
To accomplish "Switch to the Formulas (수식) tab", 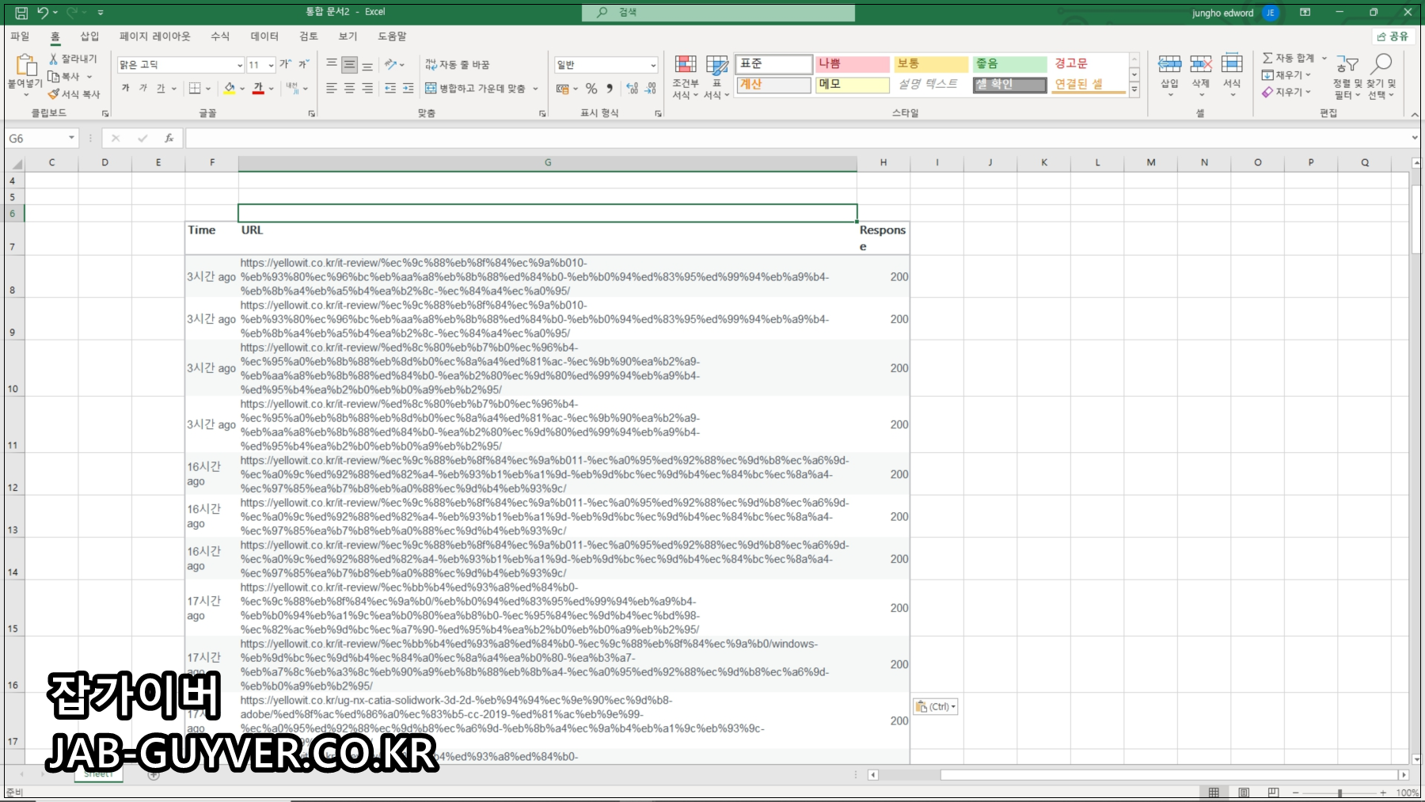I will click(x=220, y=36).
